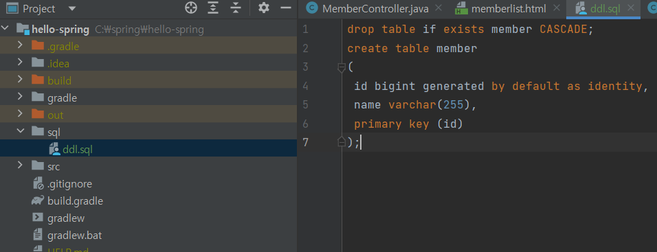This screenshot has height=252, width=657.
Task: Open the Project panel gear options
Action: 263,8
